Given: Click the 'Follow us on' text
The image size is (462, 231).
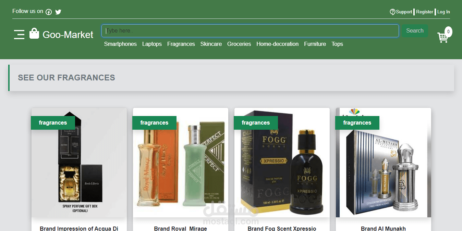Looking at the screenshot, I should point(28,11).
